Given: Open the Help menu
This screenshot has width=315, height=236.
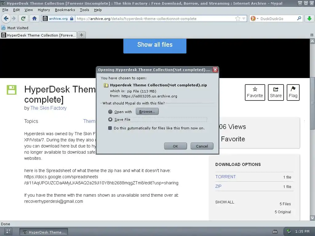Looking at the screenshot, I should [x=98, y=10].
